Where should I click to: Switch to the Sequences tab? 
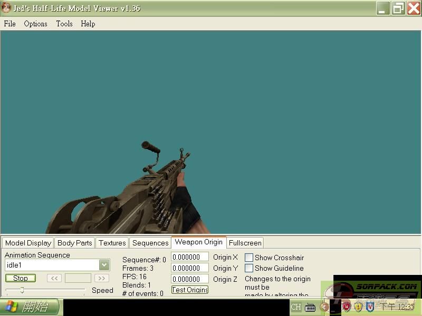click(x=150, y=243)
